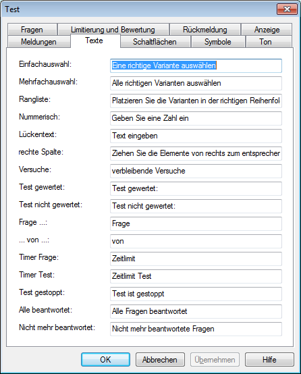Select the Rückmeldung tab
The image size is (301, 374).
point(205,30)
